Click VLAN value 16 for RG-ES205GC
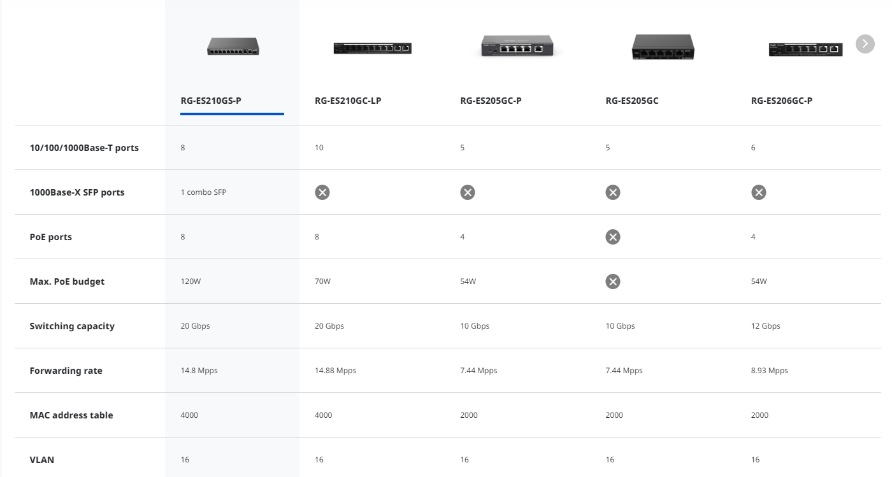This screenshot has width=892, height=477. pos(610,460)
